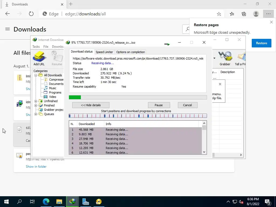Open Microsoft Edge from the taskbar
Screen dimensions: 276x207
[x=46, y=202]
